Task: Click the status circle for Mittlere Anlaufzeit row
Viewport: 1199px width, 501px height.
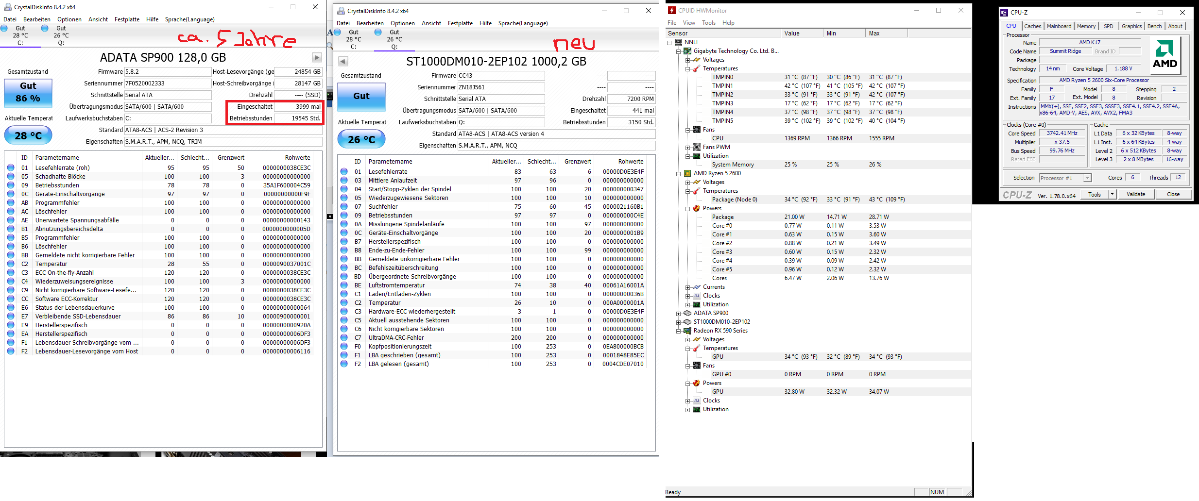Action: tap(344, 181)
